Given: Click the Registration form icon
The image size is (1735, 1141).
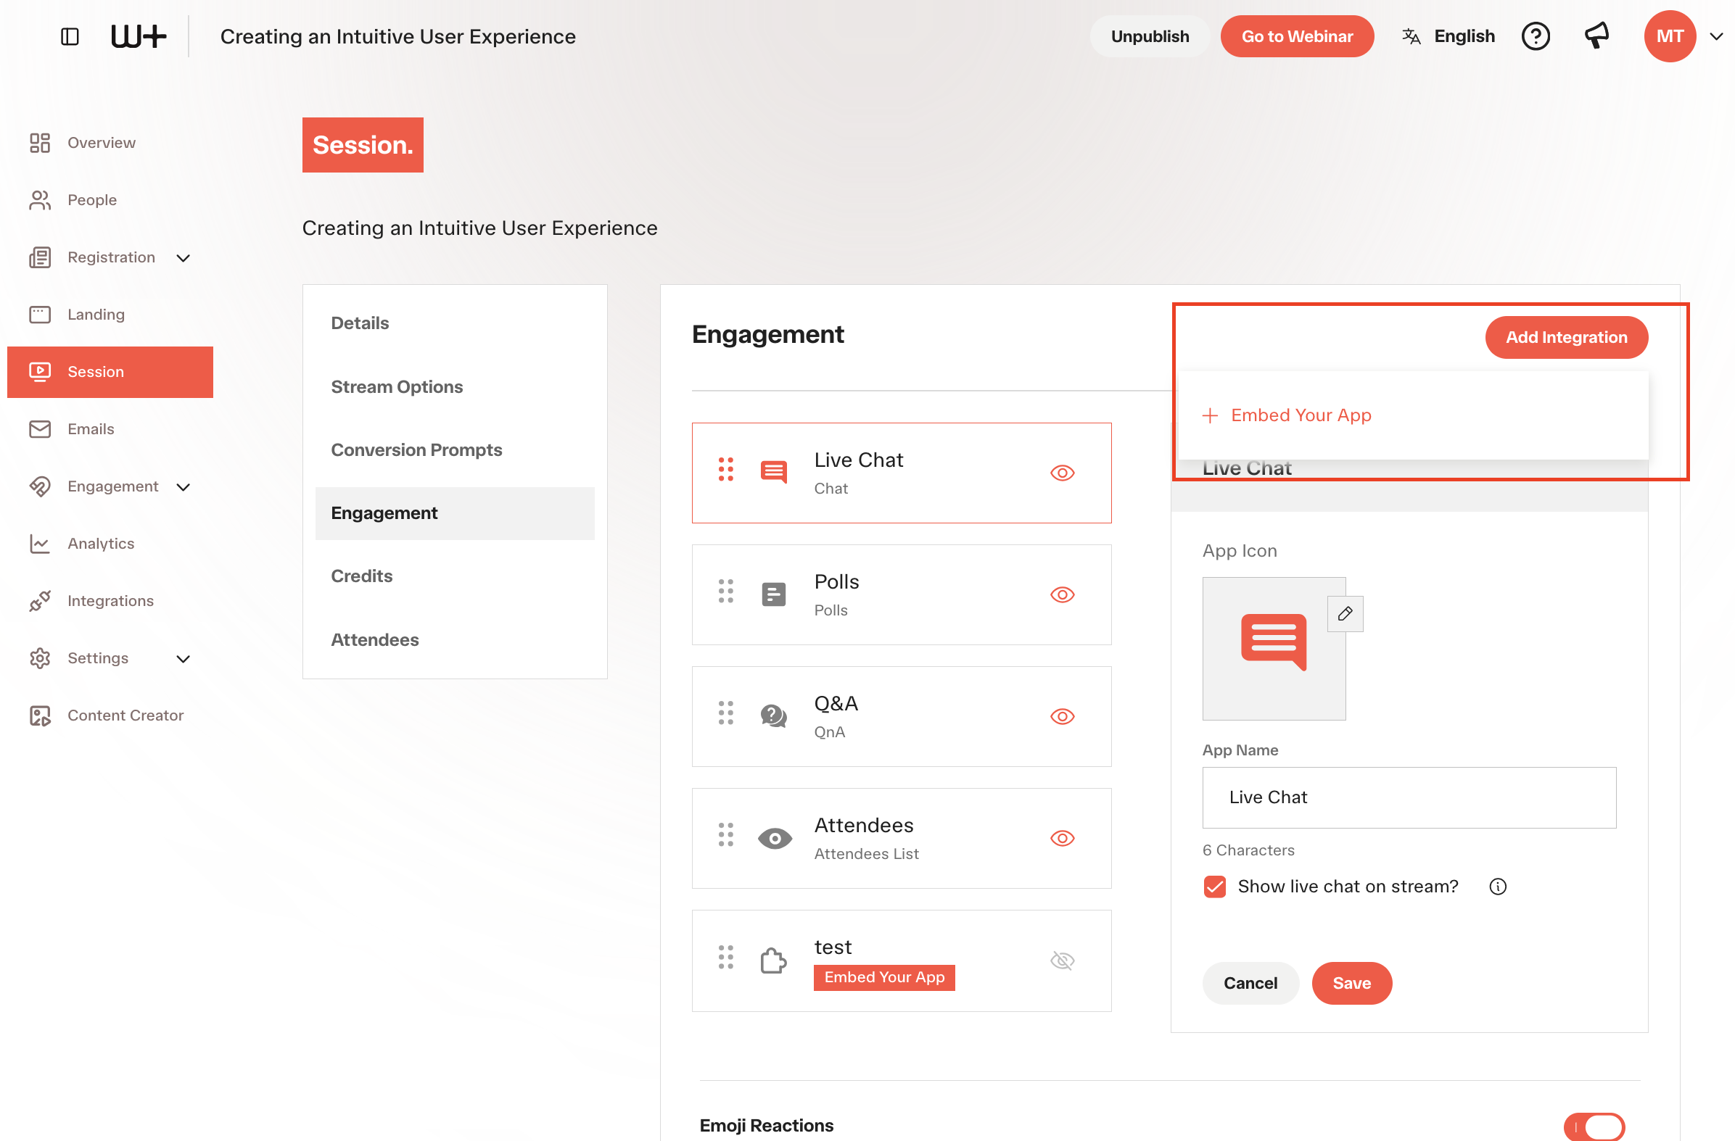Looking at the screenshot, I should point(40,257).
